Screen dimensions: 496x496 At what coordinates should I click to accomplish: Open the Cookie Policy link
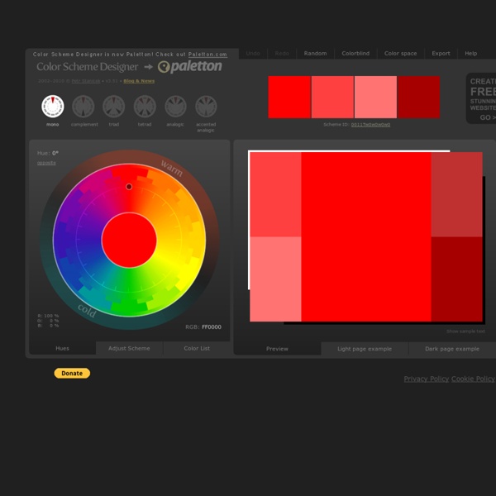473,379
